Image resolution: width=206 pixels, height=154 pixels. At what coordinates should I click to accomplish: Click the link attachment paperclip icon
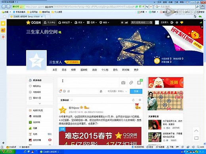131,83
